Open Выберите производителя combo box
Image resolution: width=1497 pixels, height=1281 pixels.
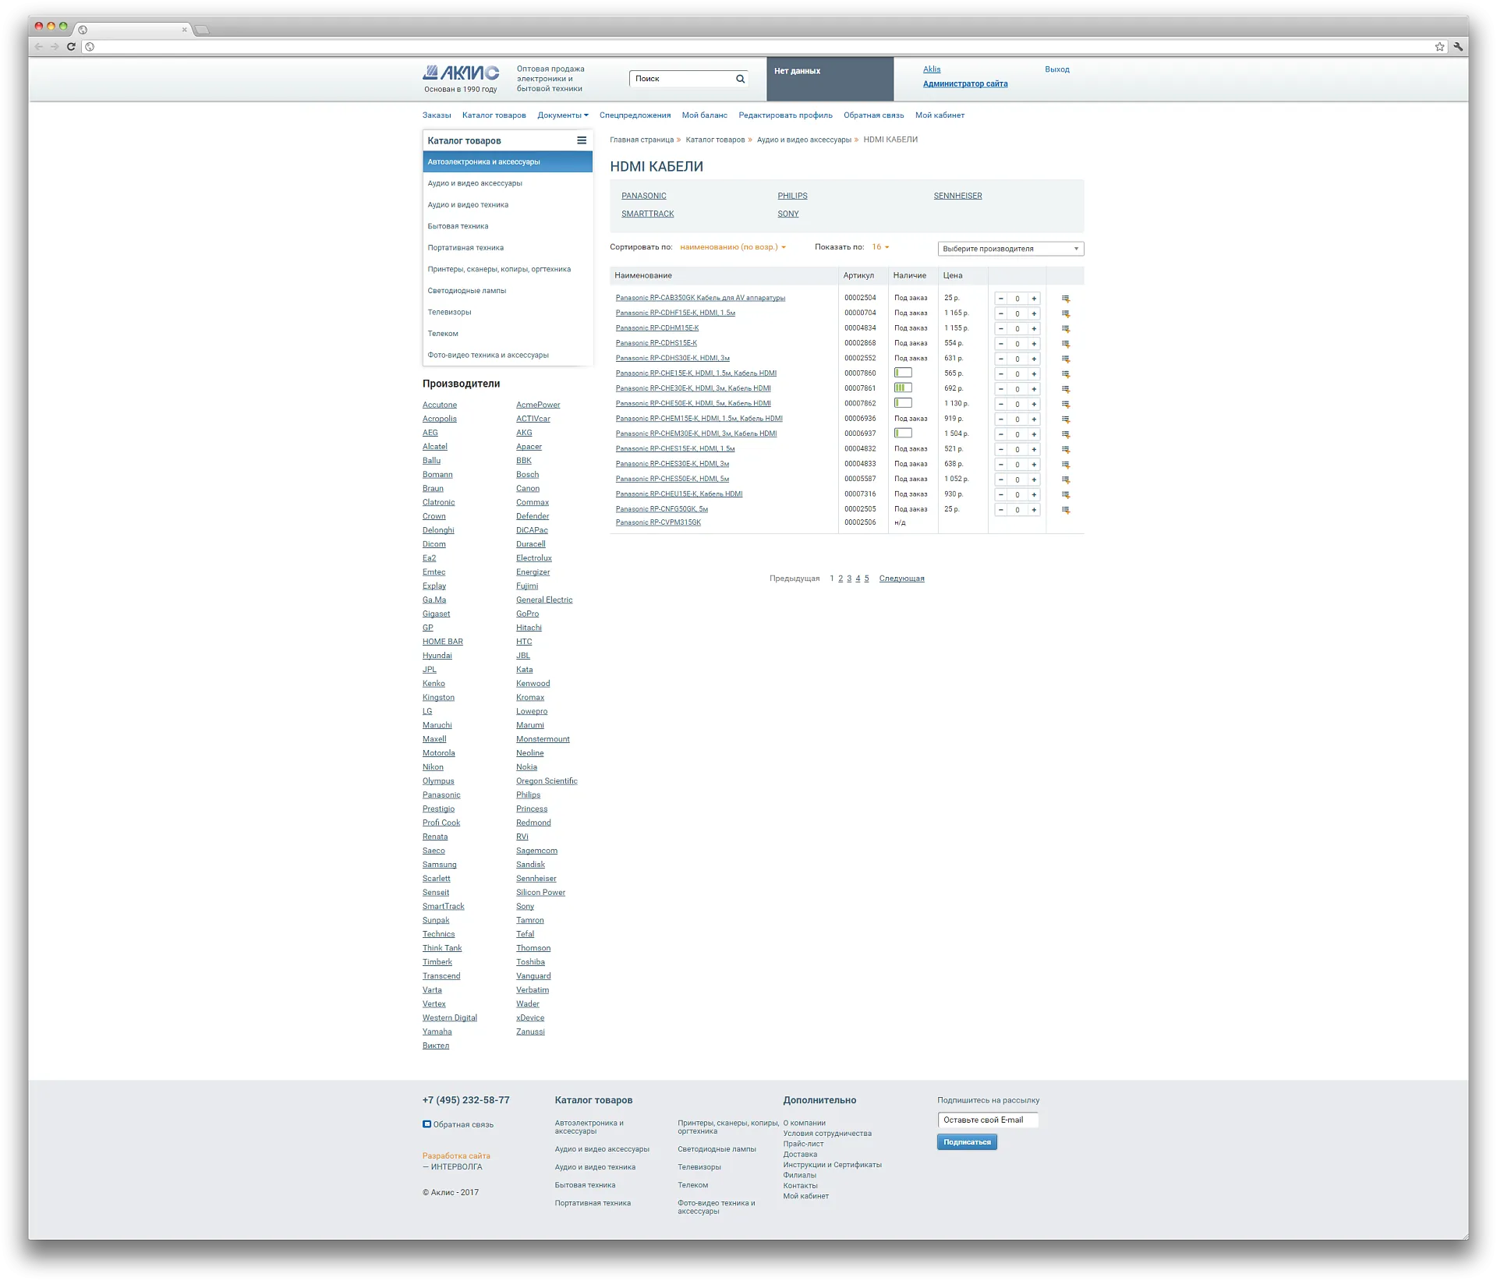tap(1010, 249)
